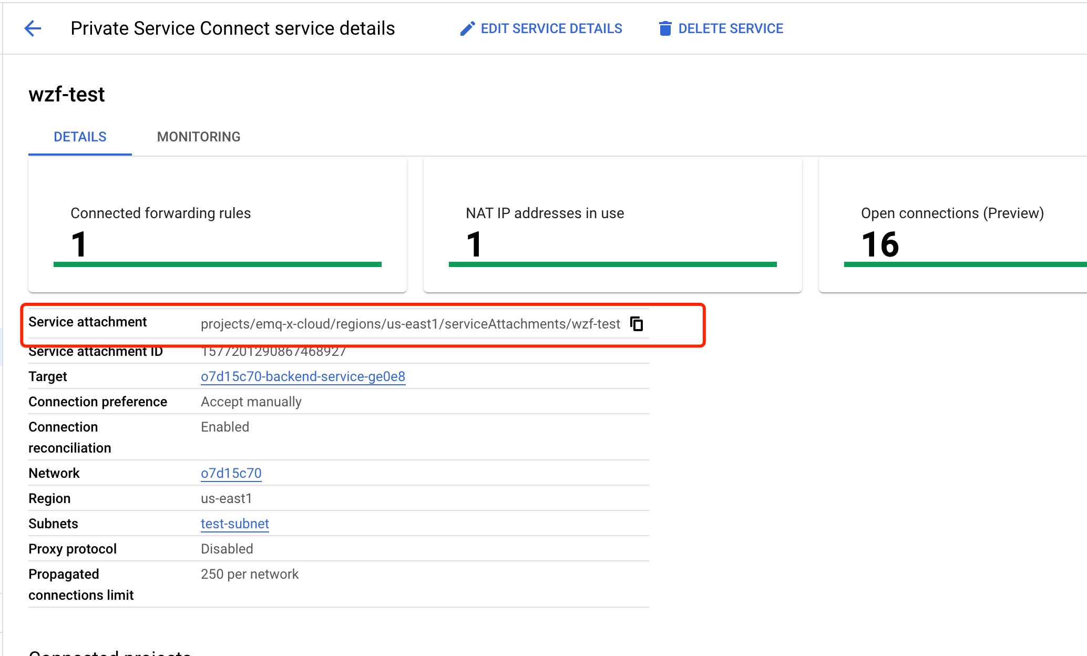Image resolution: width=1087 pixels, height=656 pixels.
Task: Click the trash can delete icon
Action: [665, 28]
